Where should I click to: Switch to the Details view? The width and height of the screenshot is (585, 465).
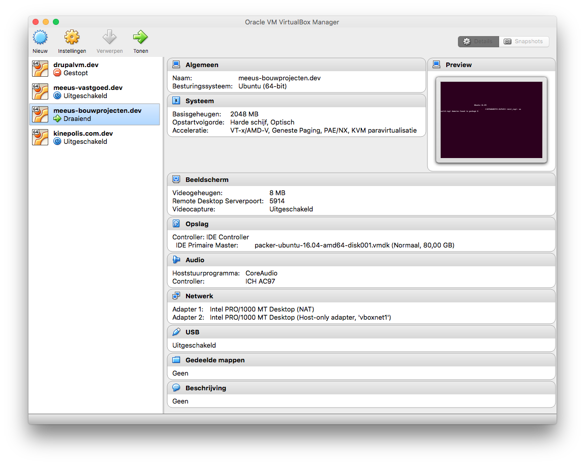coord(478,42)
